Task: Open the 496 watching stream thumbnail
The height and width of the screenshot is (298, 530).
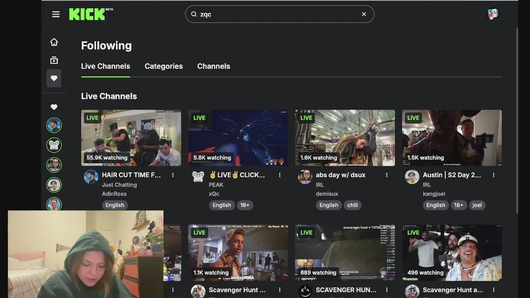Action: click(452, 253)
